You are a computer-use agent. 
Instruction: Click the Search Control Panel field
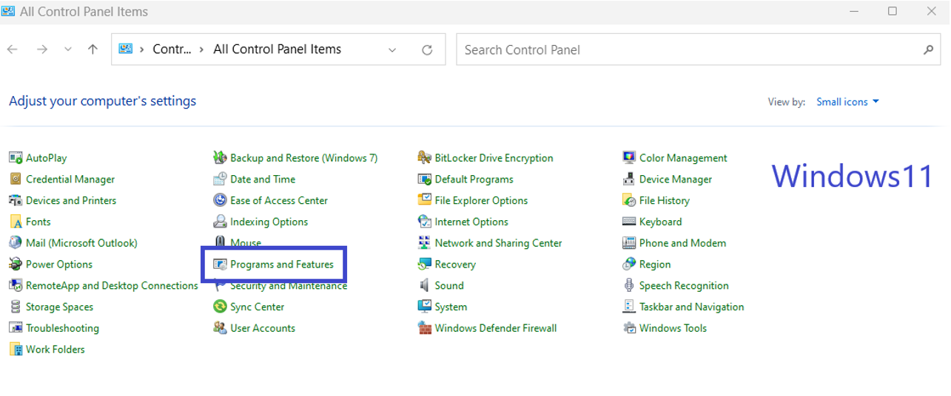tap(688, 50)
